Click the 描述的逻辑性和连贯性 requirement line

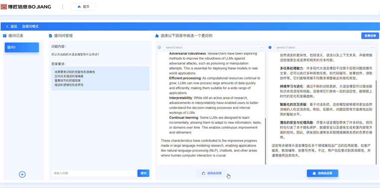[69, 85]
